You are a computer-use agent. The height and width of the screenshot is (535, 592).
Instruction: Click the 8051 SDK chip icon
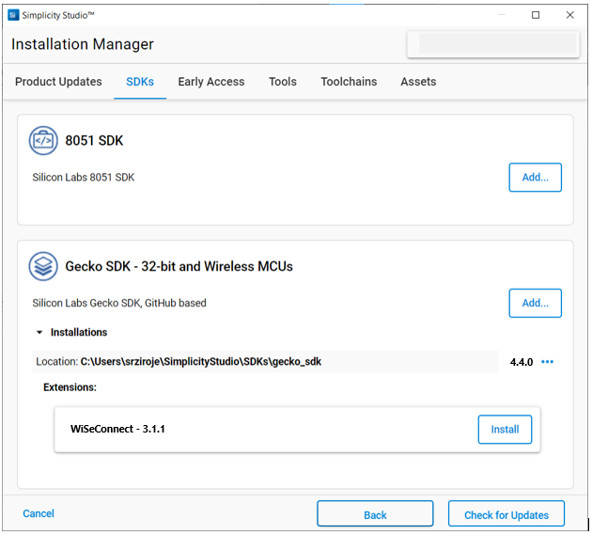(x=43, y=141)
